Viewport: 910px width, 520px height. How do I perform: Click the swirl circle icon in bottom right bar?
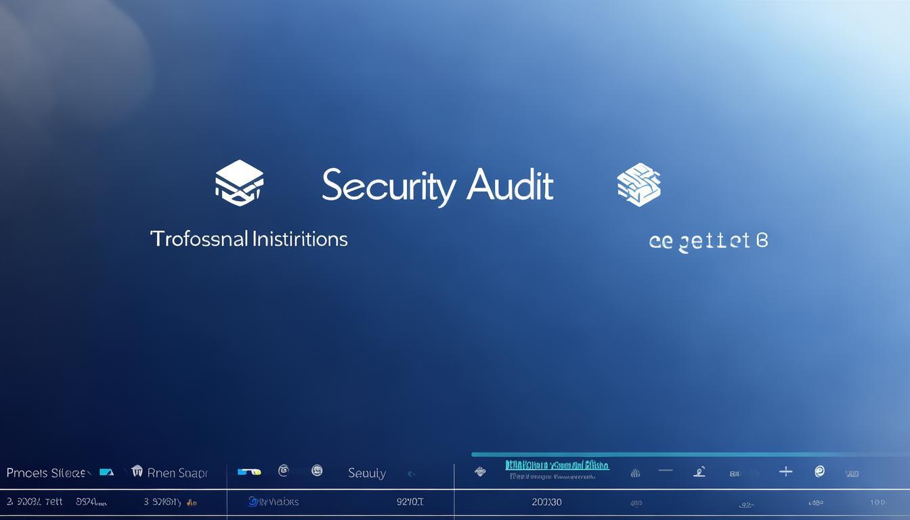pyautogui.click(x=819, y=471)
